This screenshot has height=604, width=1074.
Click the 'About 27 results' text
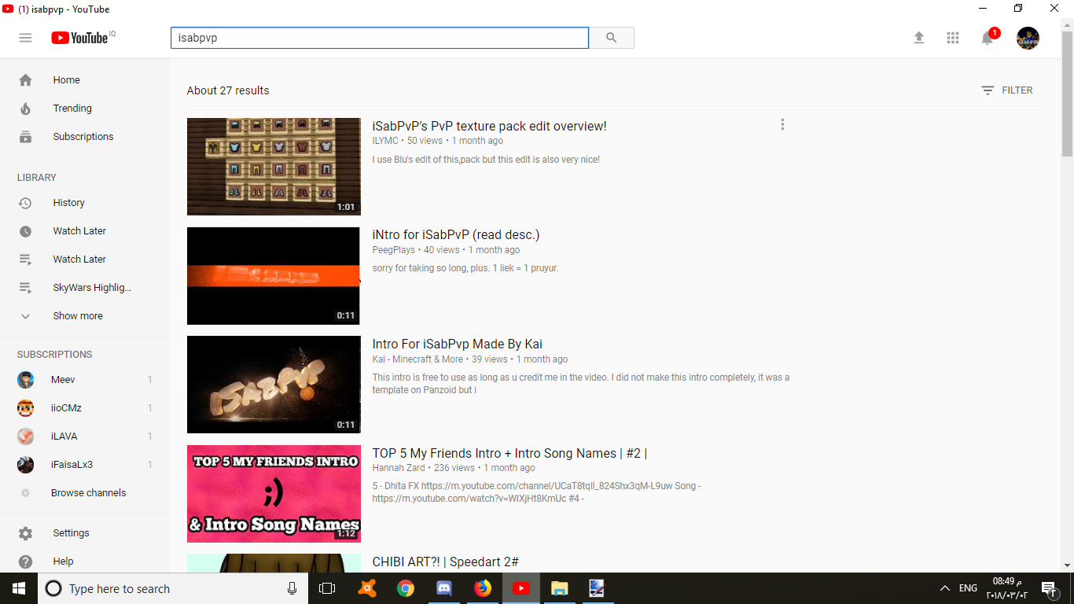[x=228, y=90]
